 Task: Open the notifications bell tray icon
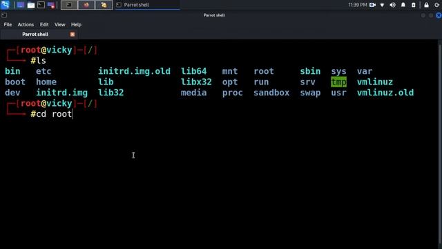pos(403,5)
